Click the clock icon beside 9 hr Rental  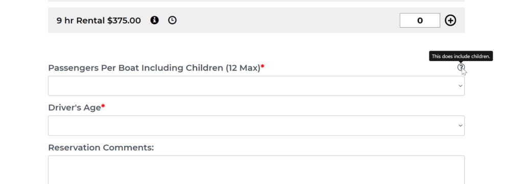click(172, 20)
